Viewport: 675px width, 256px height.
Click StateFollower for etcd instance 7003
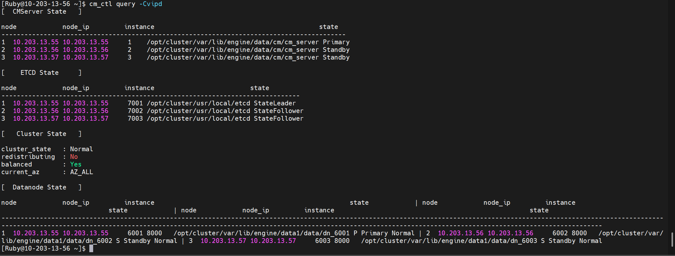[x=278, y=118]
